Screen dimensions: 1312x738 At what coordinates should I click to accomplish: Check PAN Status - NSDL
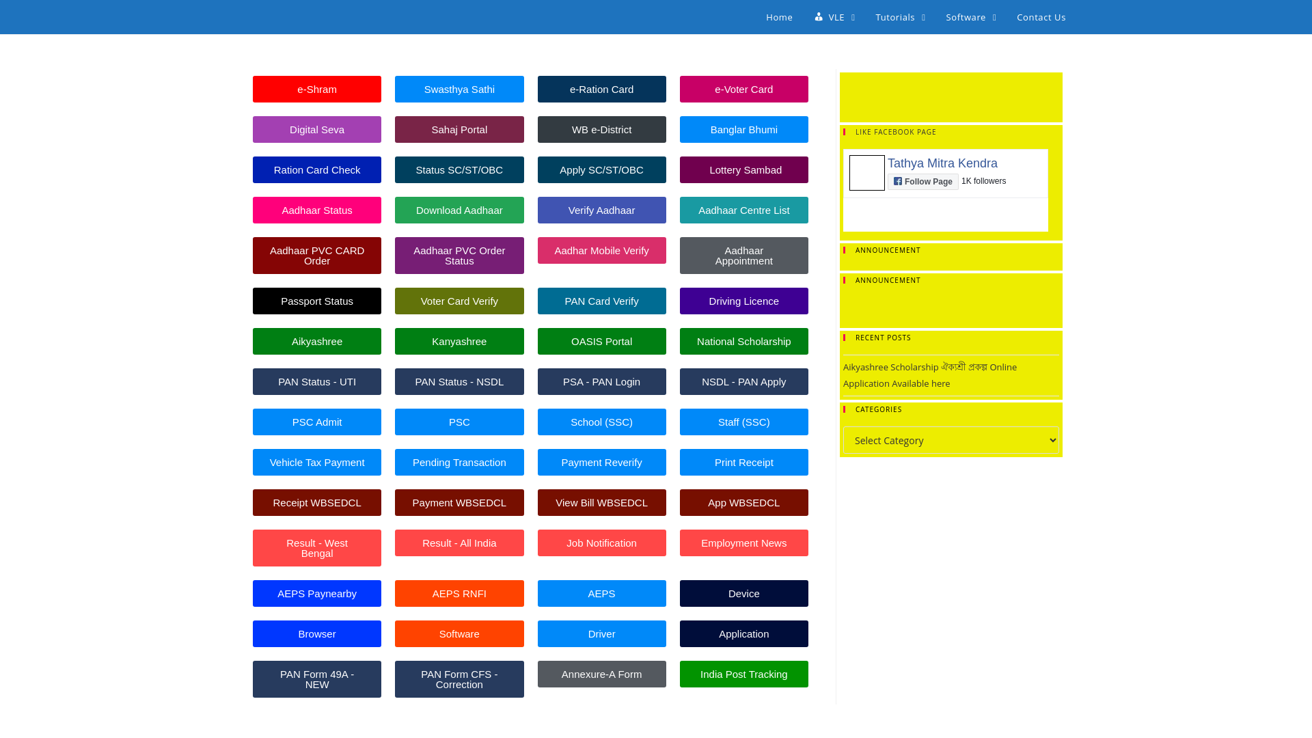[x=459, y=382]
